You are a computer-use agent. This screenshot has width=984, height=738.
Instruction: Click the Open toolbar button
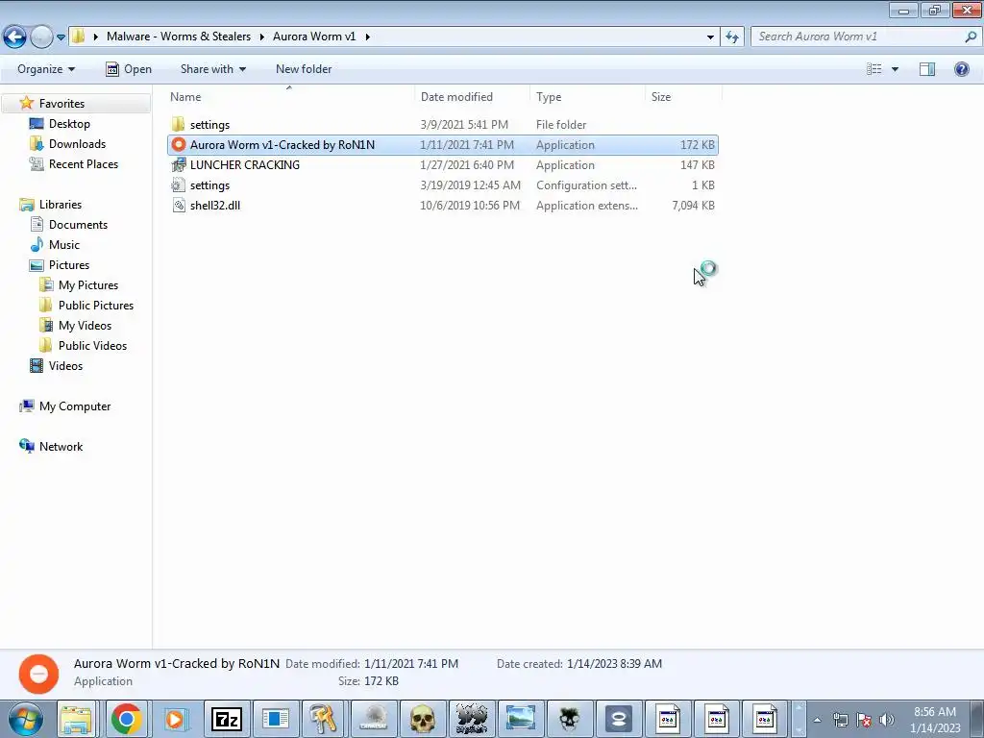click(x=129, y=69)
